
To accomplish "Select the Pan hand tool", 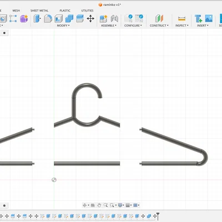I will pos(99,205).
